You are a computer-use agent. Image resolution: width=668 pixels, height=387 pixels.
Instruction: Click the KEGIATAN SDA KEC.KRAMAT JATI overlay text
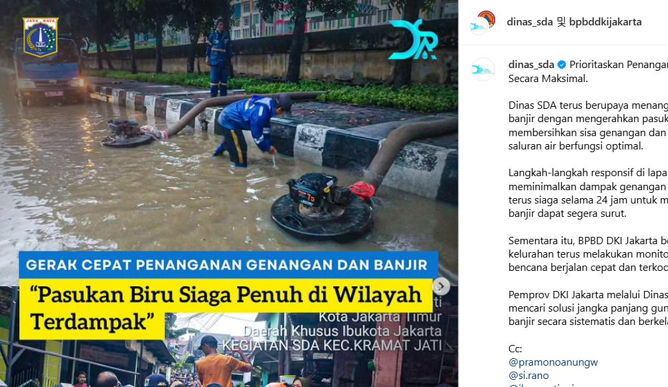[x=332, y=345]
